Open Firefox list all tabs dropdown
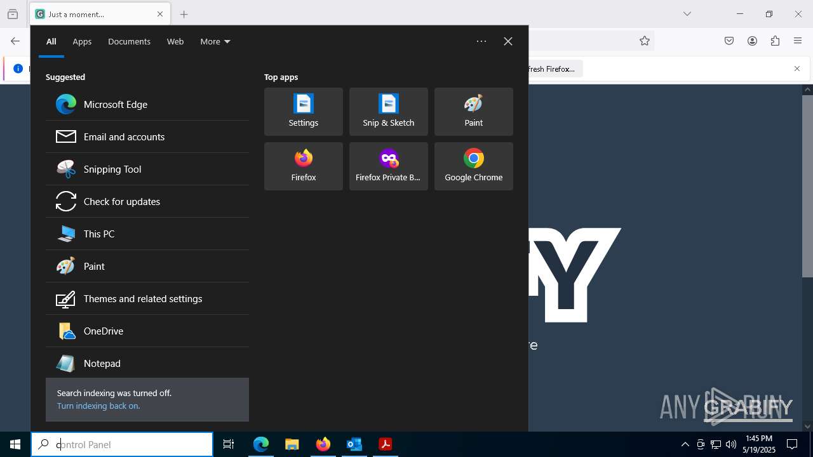 [687, 14]
